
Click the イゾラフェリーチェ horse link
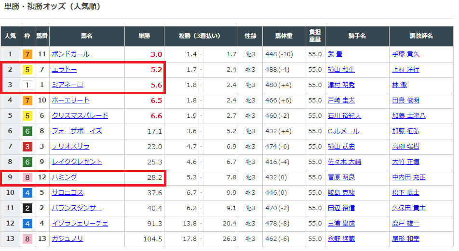coord(80,224)
